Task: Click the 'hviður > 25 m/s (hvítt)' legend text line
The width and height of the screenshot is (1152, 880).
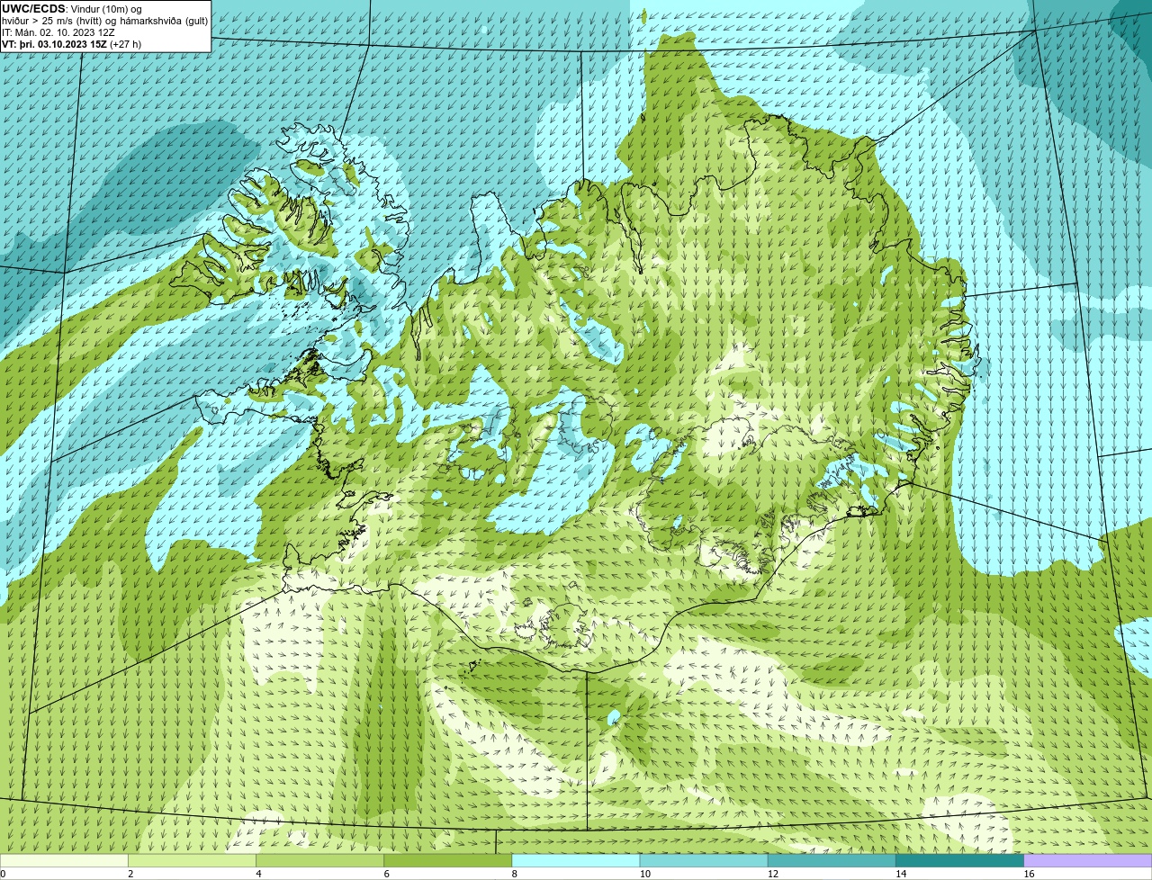Action: click(x=104, y=21)
